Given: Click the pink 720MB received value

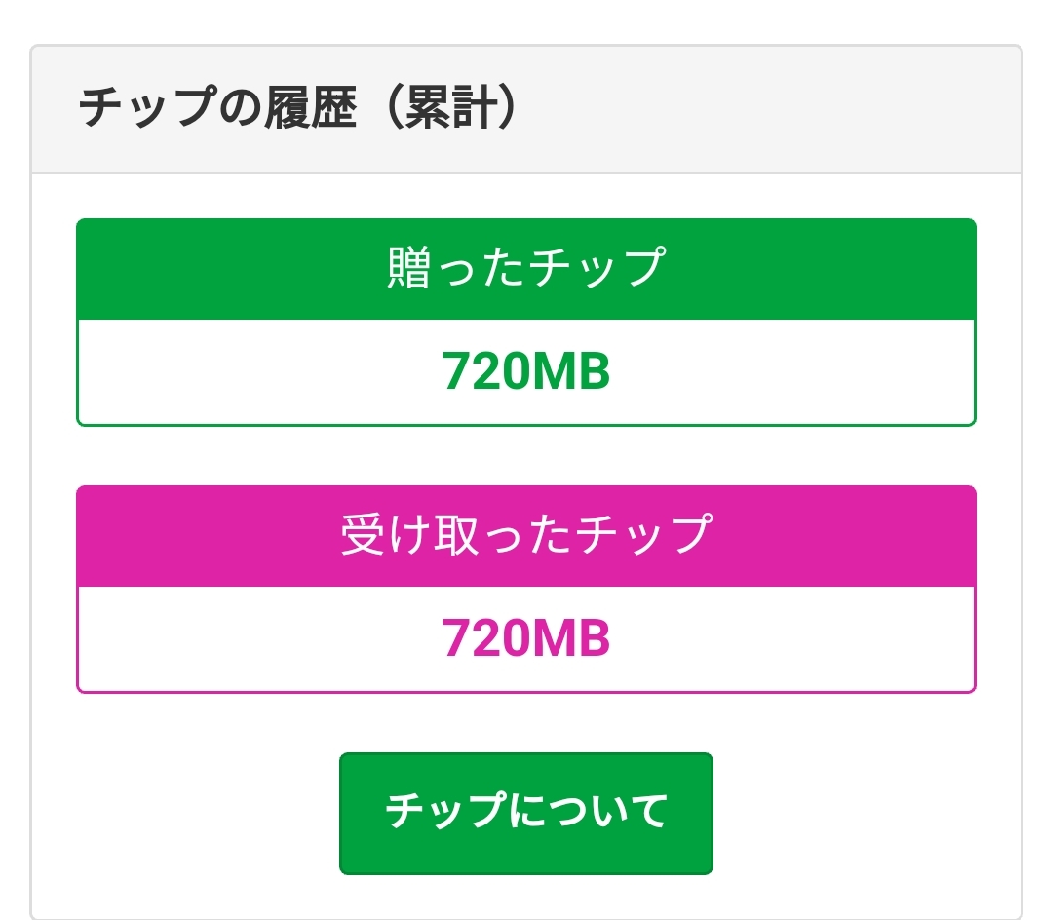Looking at the screenshot, I should tap(525, 638).
